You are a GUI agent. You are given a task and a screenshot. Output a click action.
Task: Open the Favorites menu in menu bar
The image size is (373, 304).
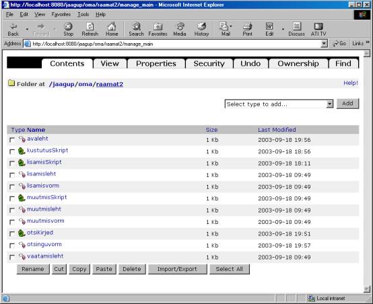coord(61,14)
